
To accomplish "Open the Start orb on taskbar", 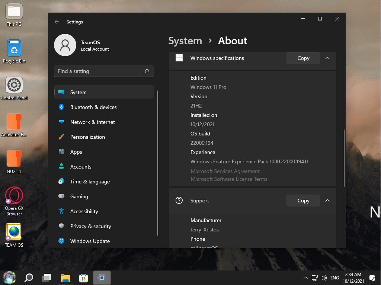I will (9, 278).
